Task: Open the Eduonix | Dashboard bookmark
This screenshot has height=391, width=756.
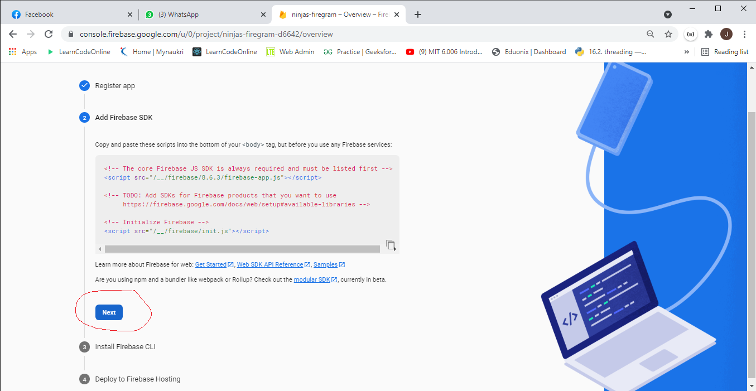Action: [x=529, y=52]
